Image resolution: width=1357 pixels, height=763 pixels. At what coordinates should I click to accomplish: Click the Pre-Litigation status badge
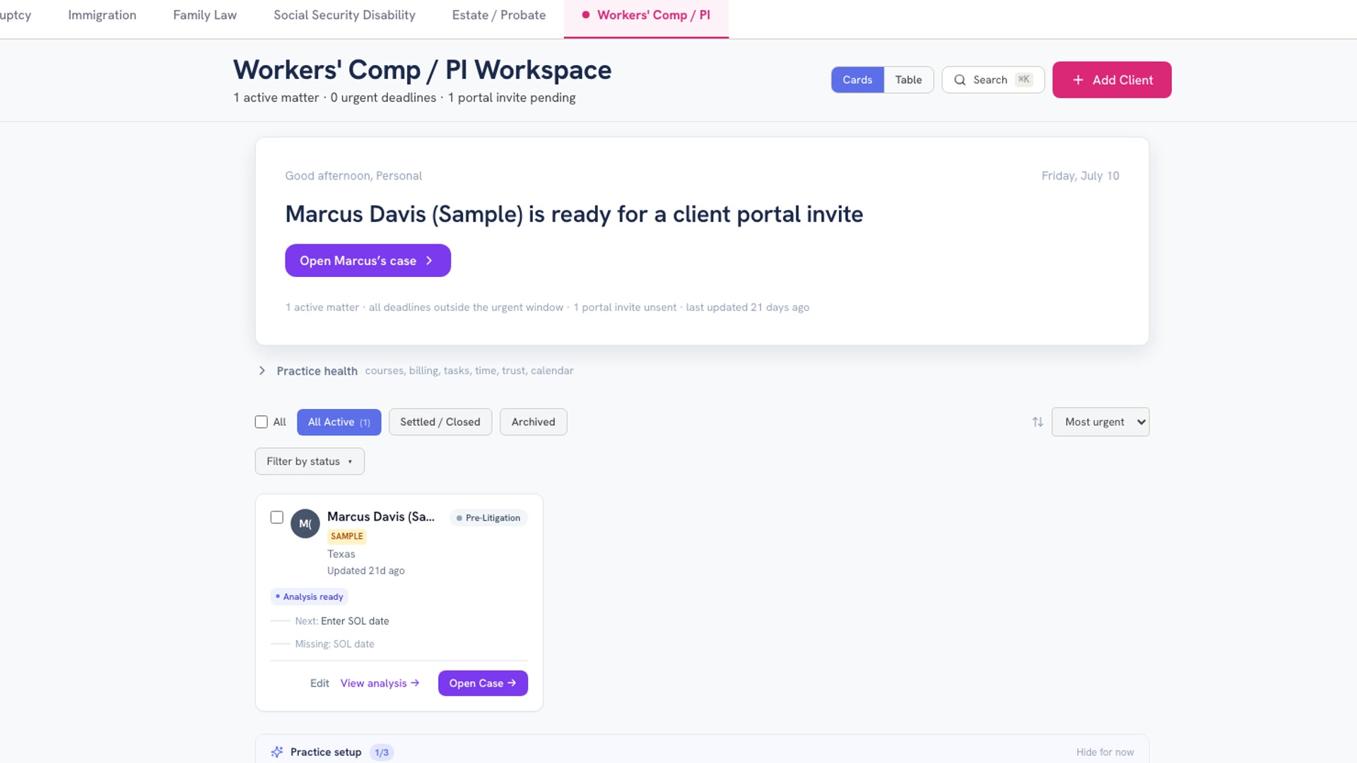pyautogui.click(x=488, y=518)
